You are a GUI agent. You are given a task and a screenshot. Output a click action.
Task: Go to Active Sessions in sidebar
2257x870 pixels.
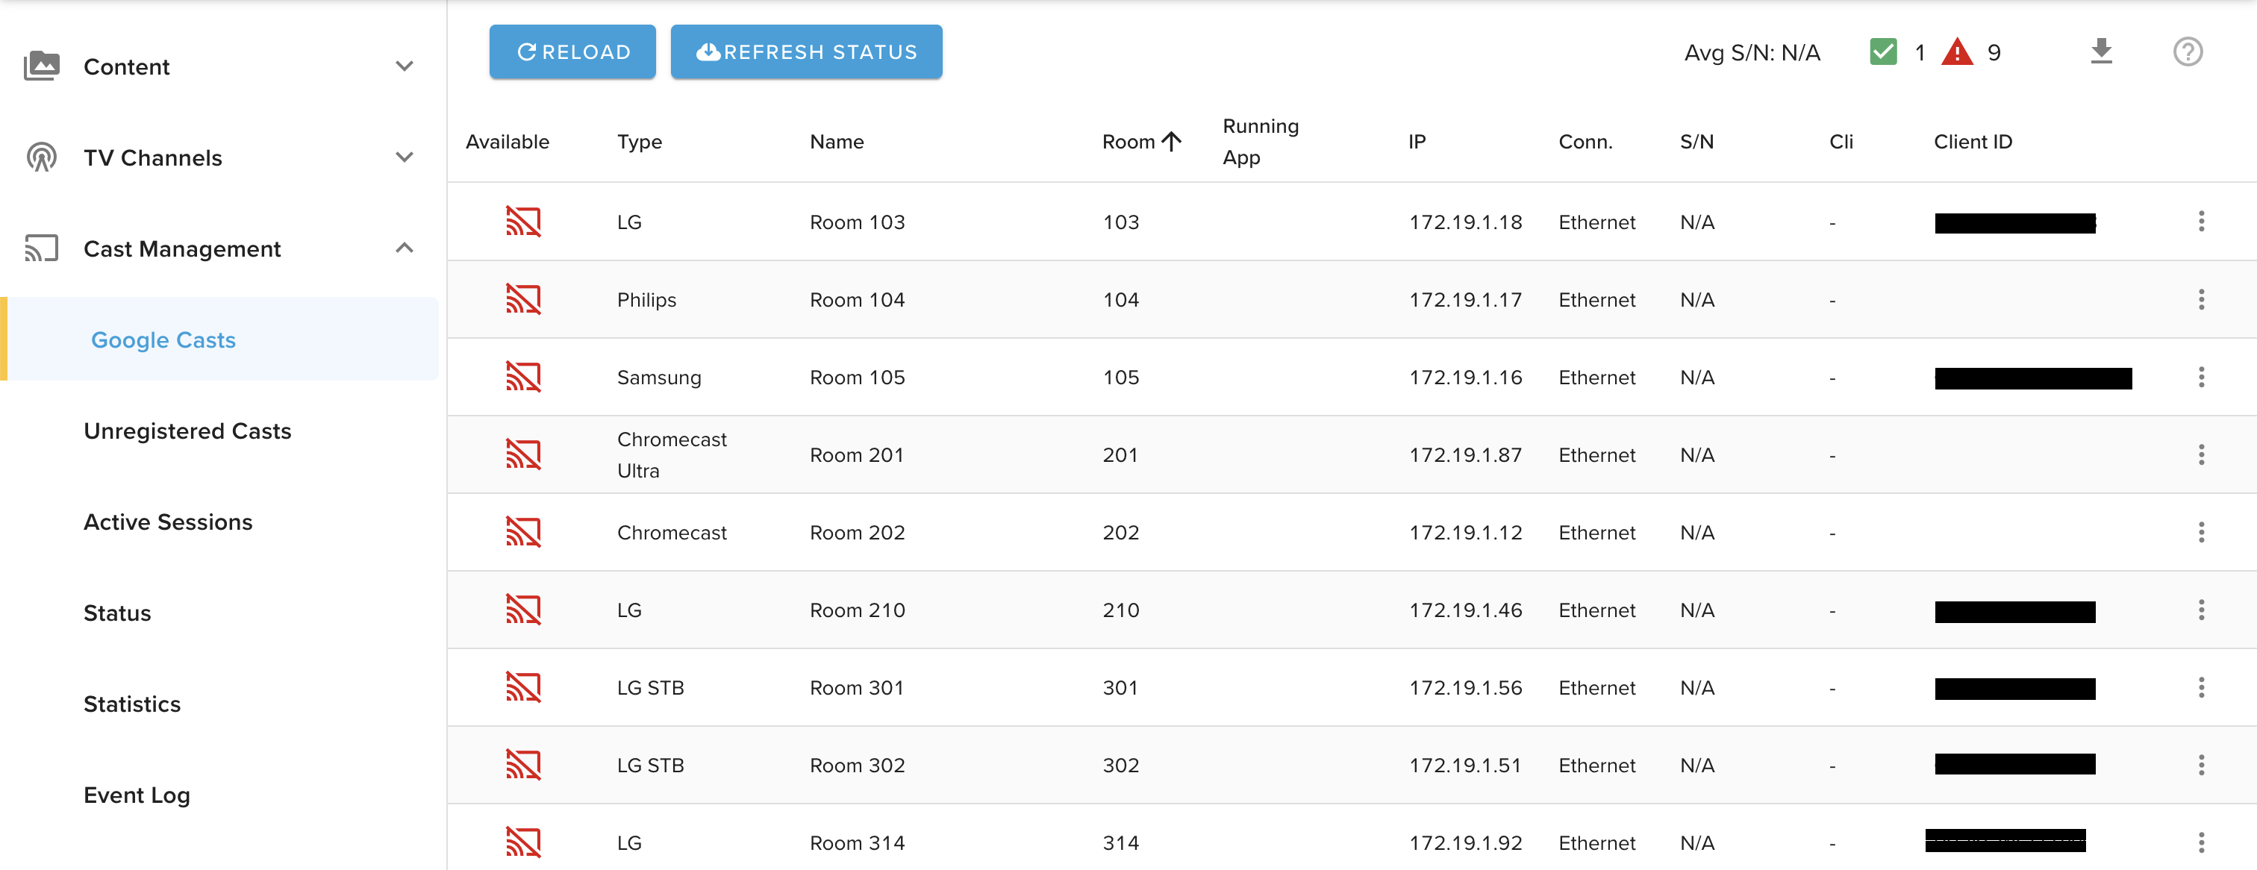167,522
